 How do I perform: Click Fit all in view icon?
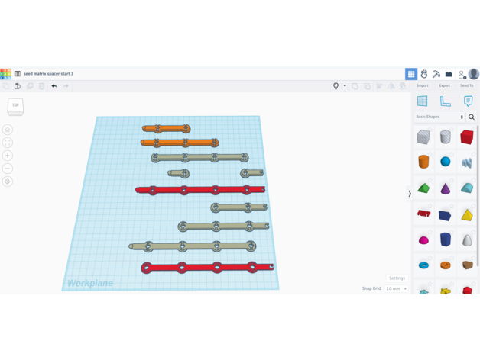[8, 143]
